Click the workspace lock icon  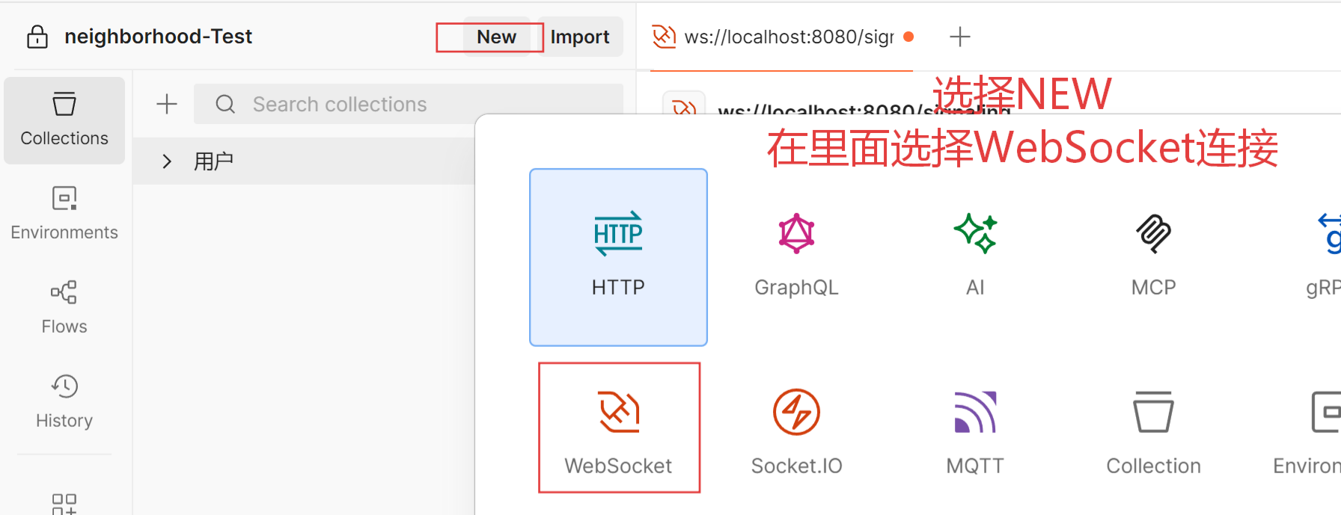pyautogui.click(x=37, y=37)
